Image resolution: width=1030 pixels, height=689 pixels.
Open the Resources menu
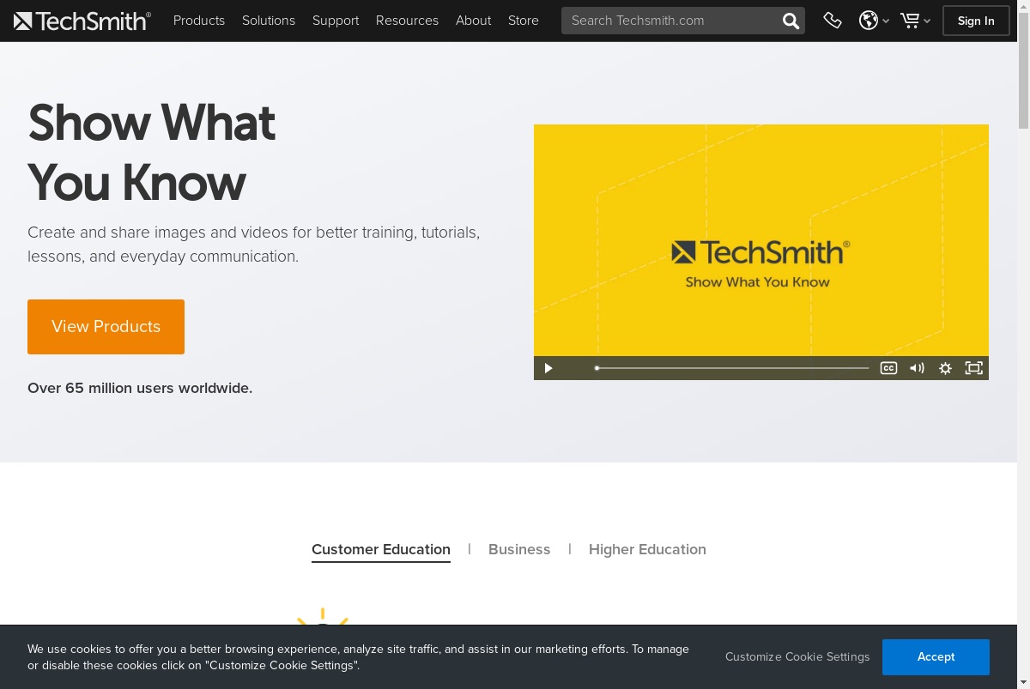[407, 21]
